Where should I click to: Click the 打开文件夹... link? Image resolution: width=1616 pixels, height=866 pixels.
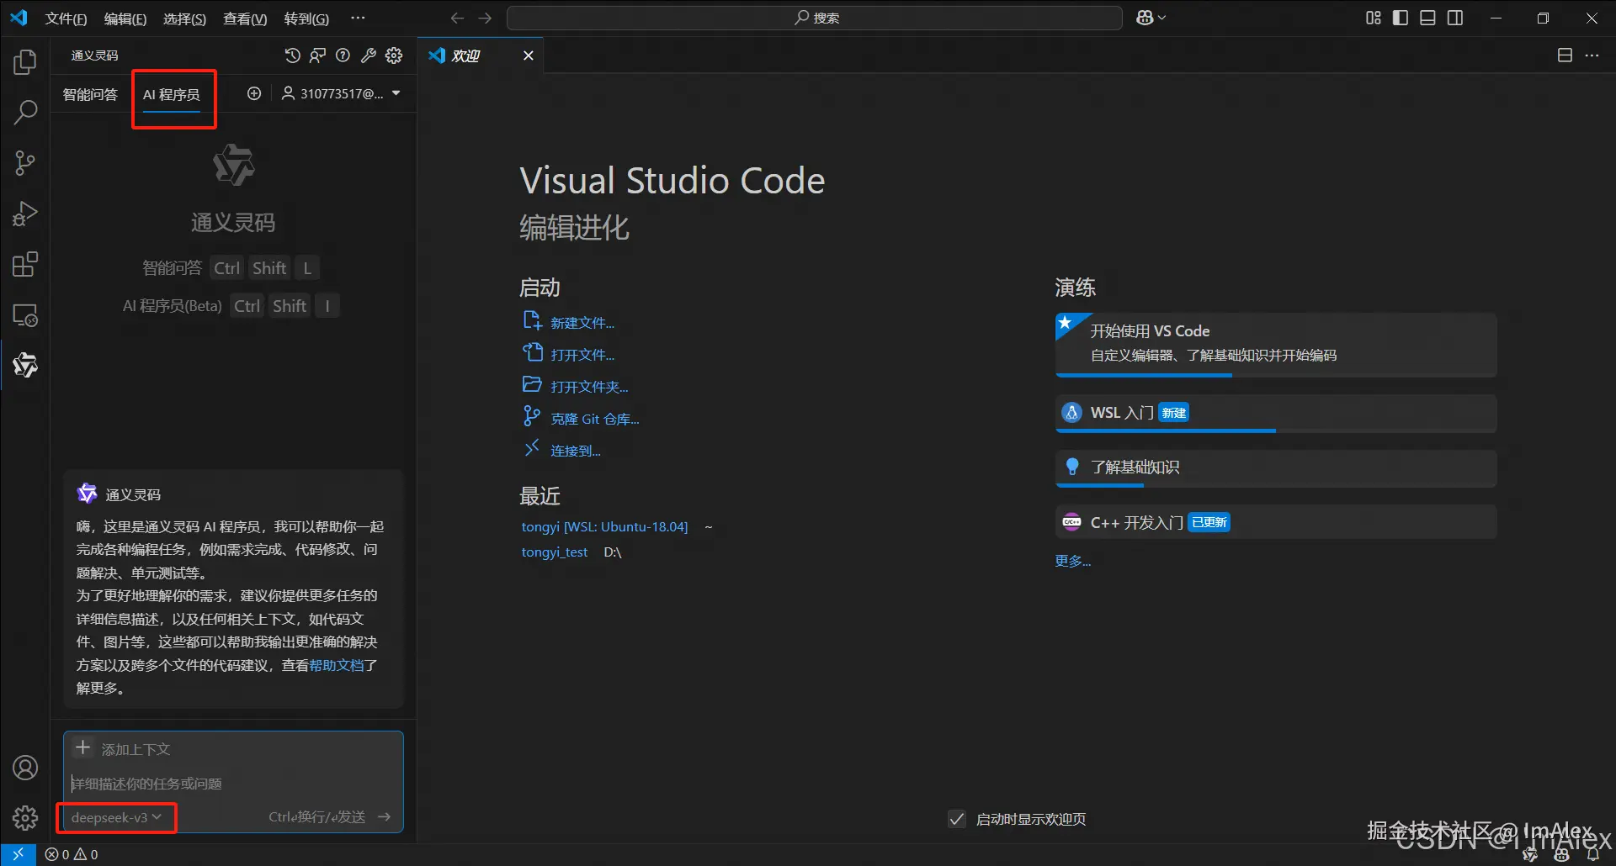pos(589,387)
